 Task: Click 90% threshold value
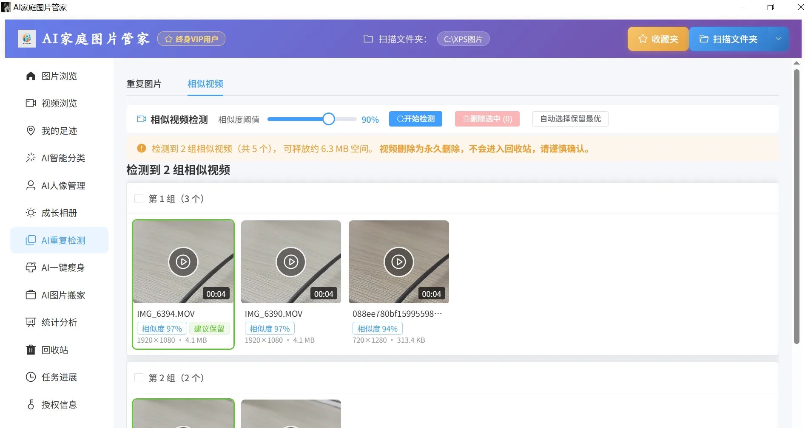[x=370, y=120]
